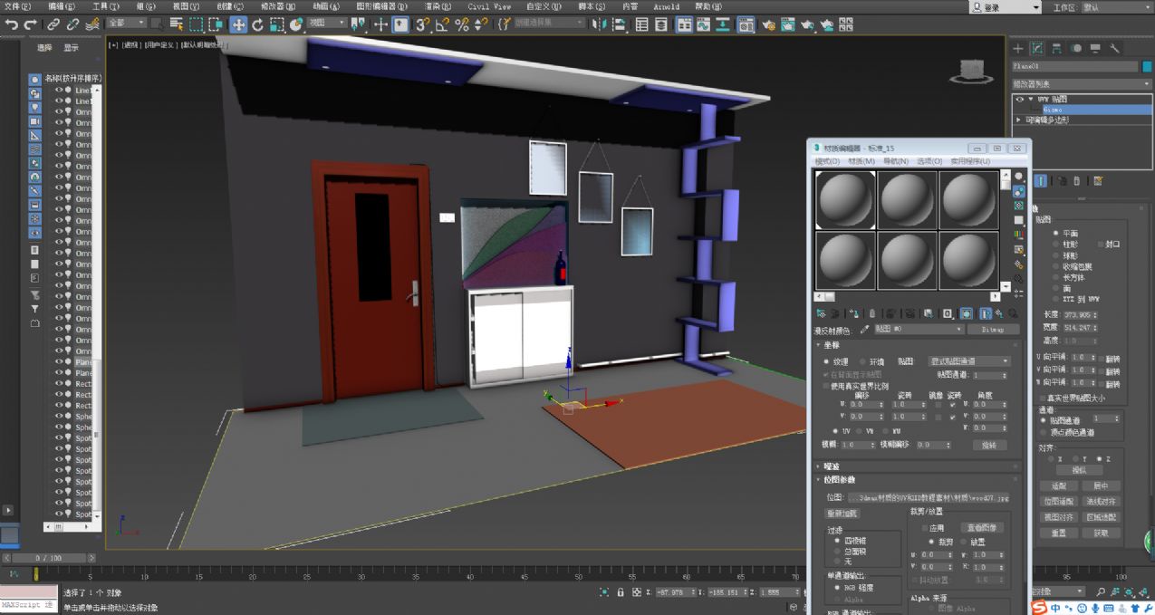Click the 旋转 button in coordinates rollout
Image resolution: width=1155 pixels, height=615 pixels.
click(989, 446)
